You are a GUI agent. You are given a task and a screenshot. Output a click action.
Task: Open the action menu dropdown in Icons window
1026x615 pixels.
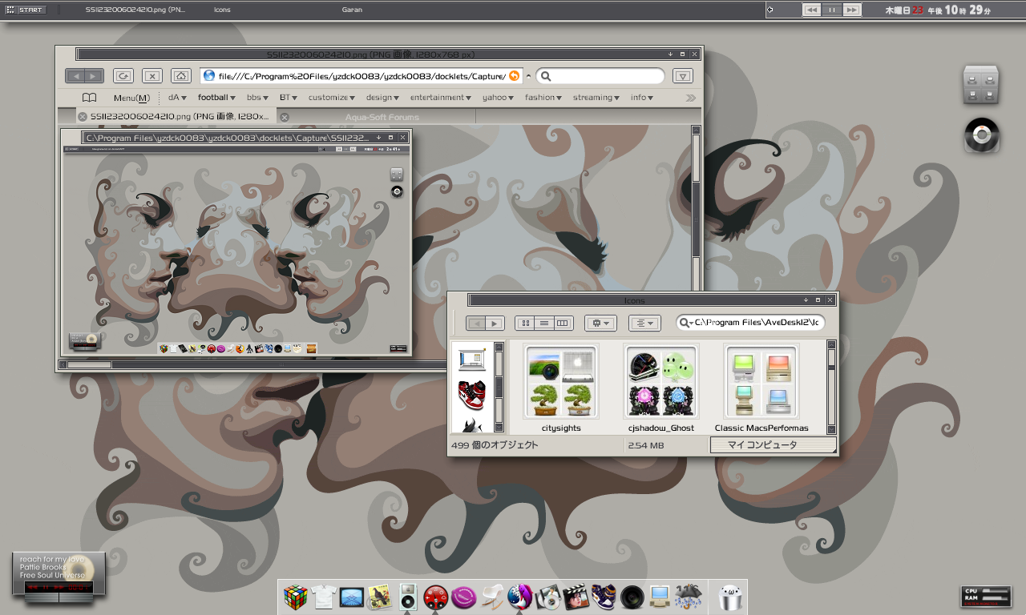click(x=600, y=324)
